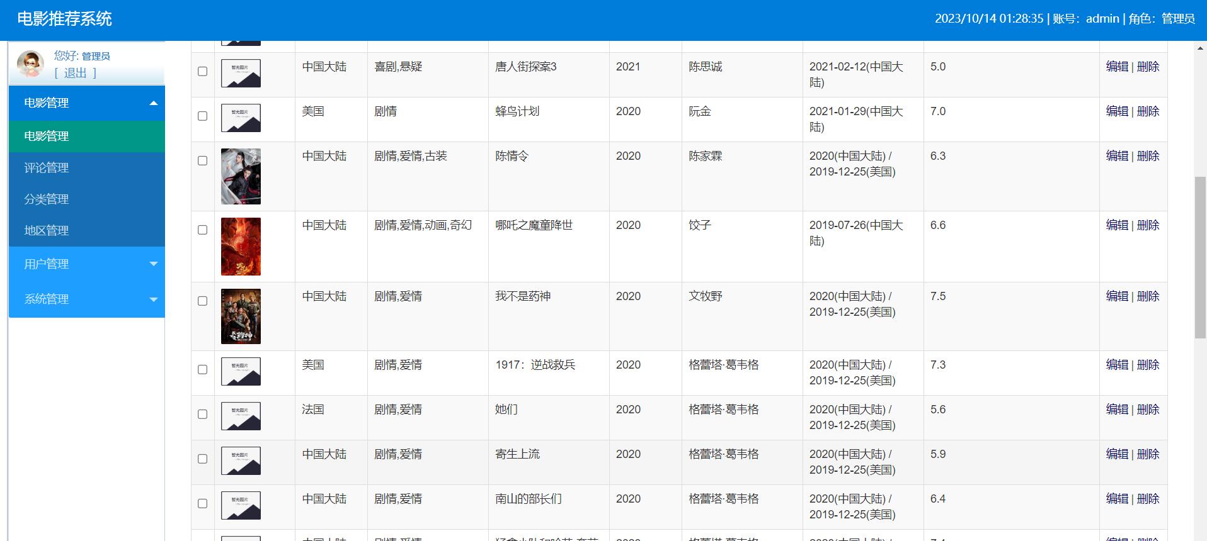Open the 电影管理 submenu item

point(87,136)
